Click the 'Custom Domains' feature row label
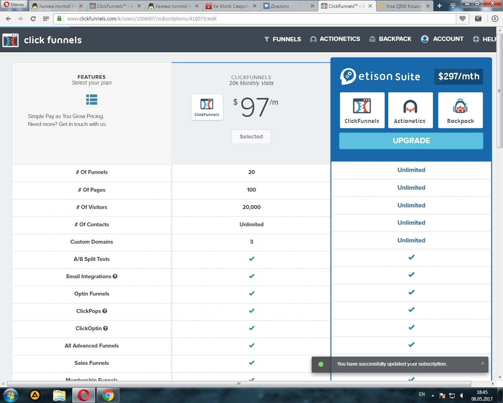 pyautogui.click(x=92, y=242)
